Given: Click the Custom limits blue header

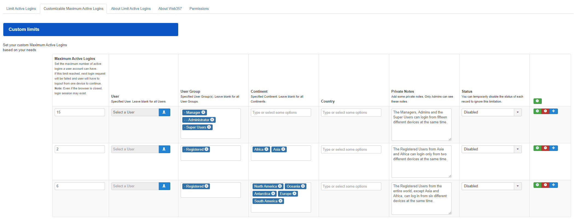Looking at the screenshot, I should pos(90,30).
